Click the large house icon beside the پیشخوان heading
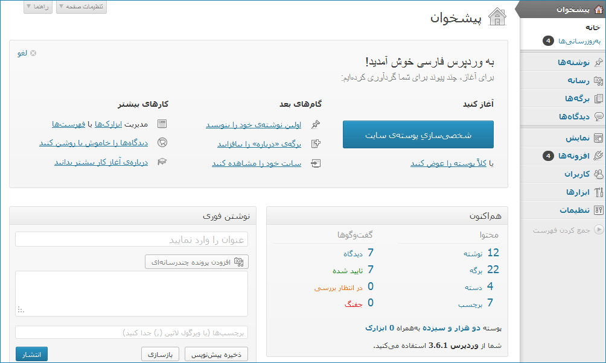 tap(497, 17)
